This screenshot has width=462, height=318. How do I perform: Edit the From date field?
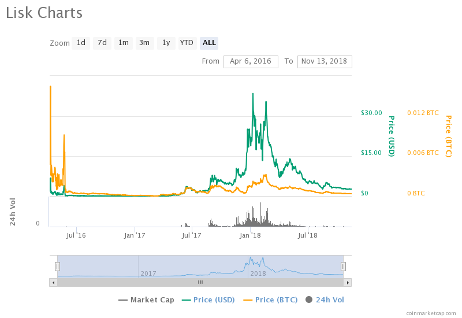tap(251, 61)
